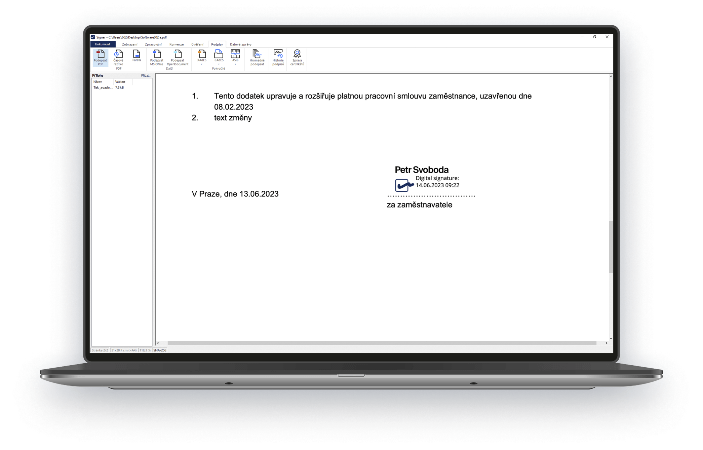Expand the XAdES dropdown arrow
This screenshot has height=450, width=703.
pos(202,64)
